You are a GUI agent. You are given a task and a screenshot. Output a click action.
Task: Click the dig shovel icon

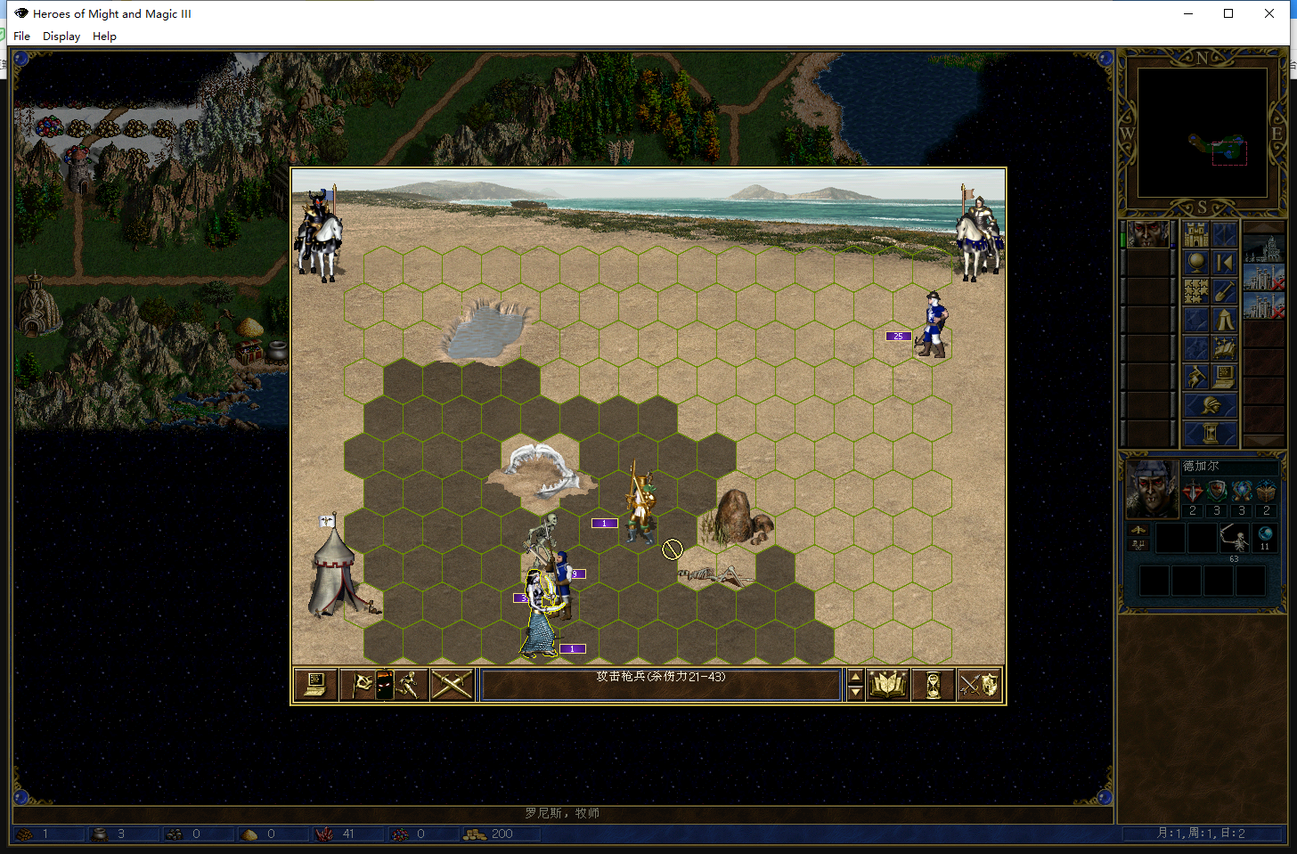pyautogui.click(x=1224, y=290)
